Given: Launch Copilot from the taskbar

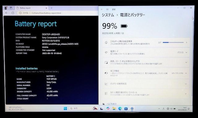Looking at the screenshot, I should pyautogui.click(x=108, y=108).
